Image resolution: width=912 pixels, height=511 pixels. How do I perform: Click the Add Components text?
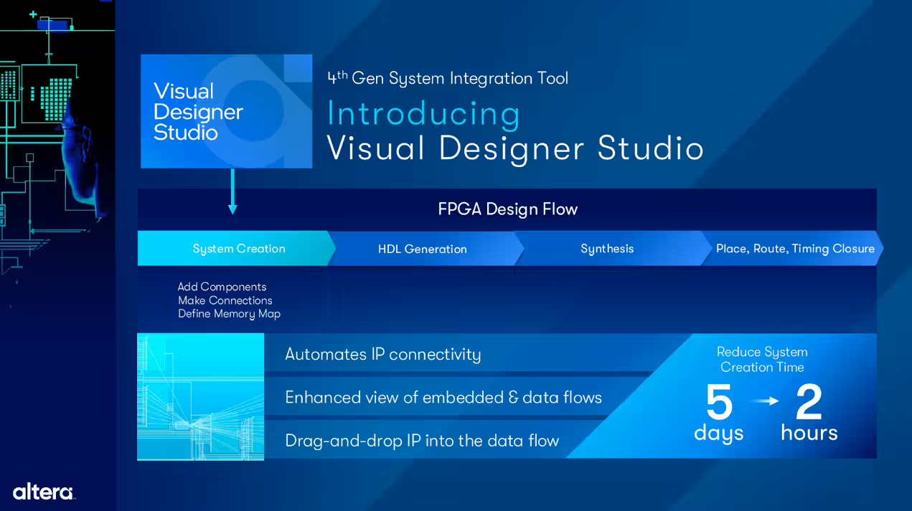click(222, 287)
